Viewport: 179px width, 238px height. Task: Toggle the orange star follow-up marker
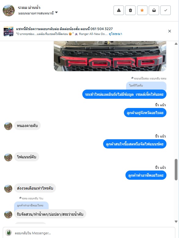(142, 10)
